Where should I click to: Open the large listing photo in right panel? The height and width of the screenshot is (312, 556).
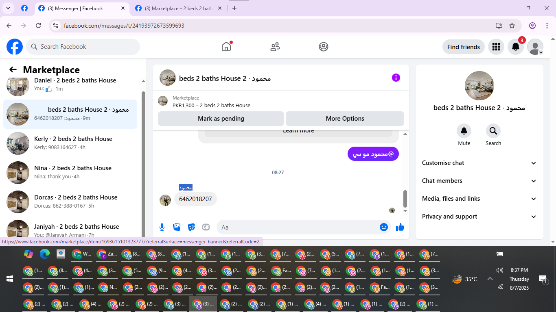coord(479,86)
